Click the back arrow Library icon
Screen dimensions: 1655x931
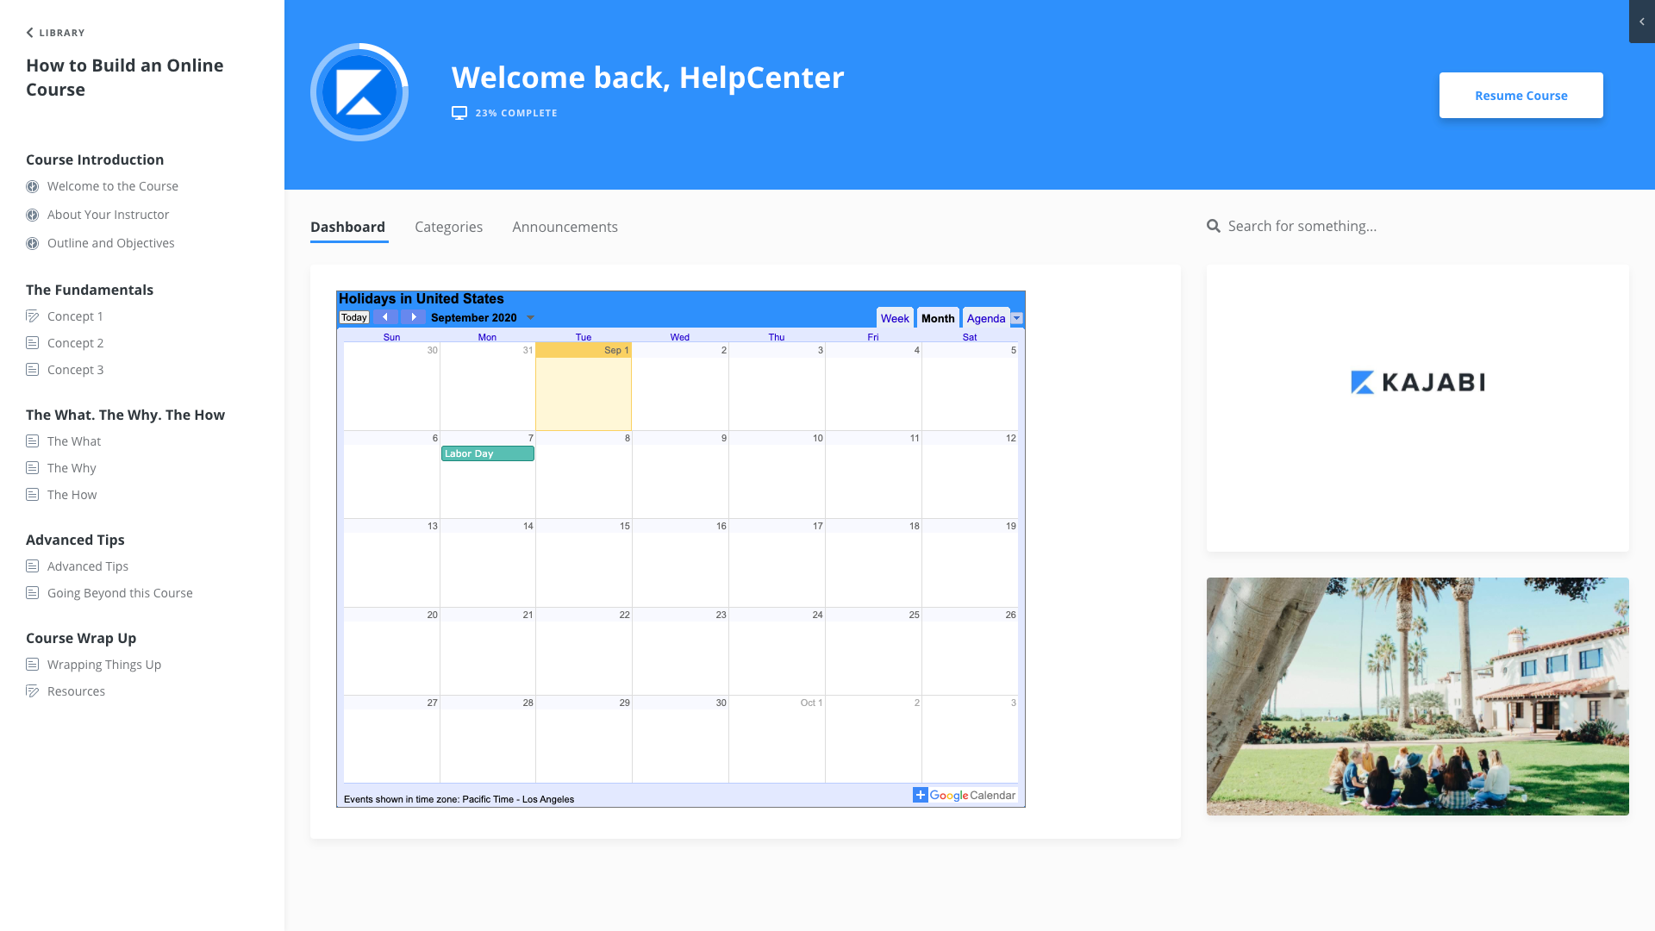(29, 32)
